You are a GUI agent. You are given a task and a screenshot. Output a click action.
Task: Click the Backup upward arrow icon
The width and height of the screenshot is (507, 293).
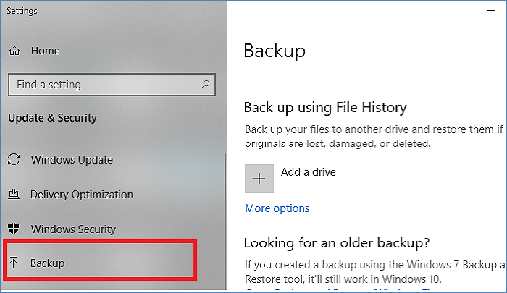[14, 263]
